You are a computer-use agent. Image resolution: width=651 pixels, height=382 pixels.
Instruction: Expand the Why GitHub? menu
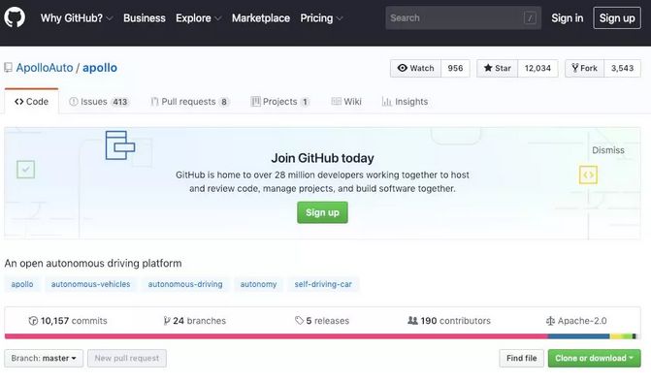tap(77, 18)
